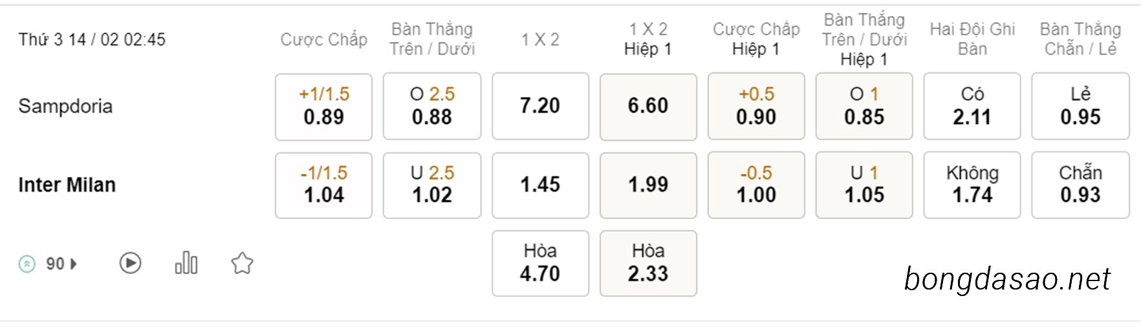
Task: Bet Sampdoria win 1X2 at 7.20
Action: [x=540, y=106]
